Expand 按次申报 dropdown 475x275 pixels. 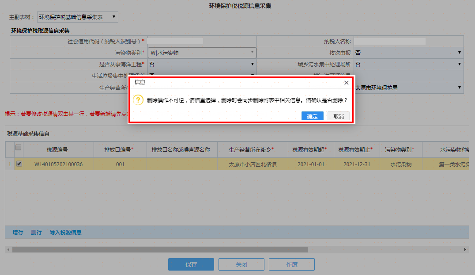point(408,53)
